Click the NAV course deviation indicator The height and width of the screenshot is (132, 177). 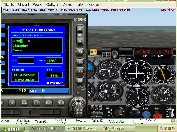click(x=137, y=73)
